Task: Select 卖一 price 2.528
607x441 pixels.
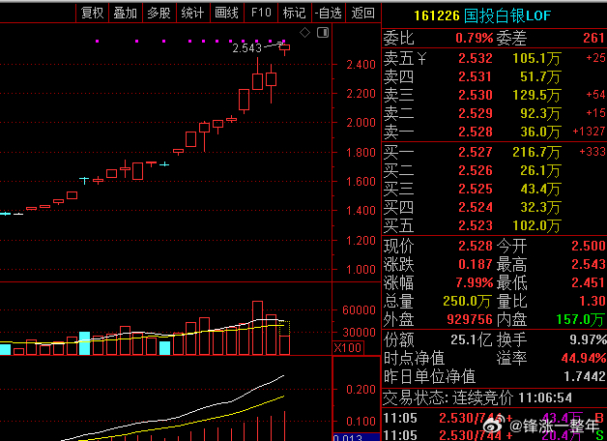Action: (x=476, y=132)
